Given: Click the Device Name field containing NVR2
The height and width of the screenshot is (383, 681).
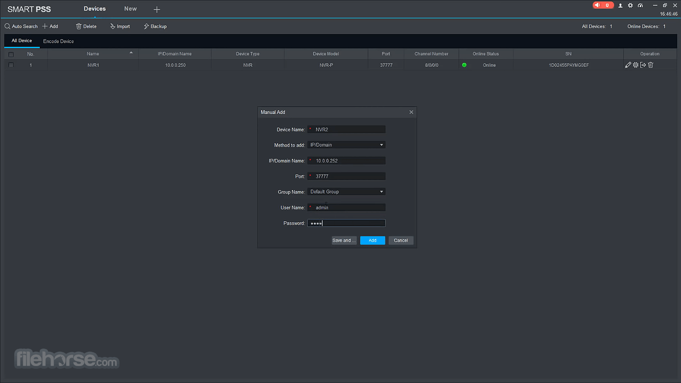Looking at the screenshot, I should pyautogui.click(x=346, y=130).
